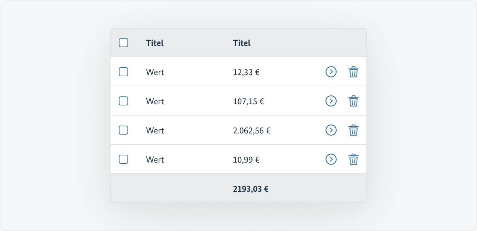
Task: Delete the row with 12,33 €
Action: coord(354,72)
